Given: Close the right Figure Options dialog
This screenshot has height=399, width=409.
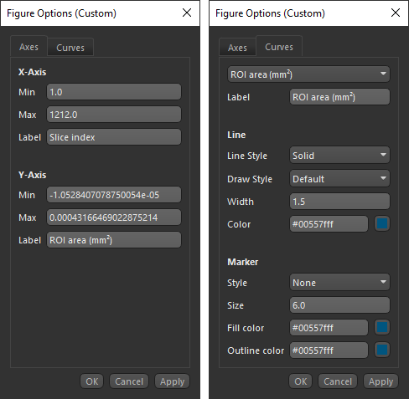Looking at the screenshot, I should point(396,13).
